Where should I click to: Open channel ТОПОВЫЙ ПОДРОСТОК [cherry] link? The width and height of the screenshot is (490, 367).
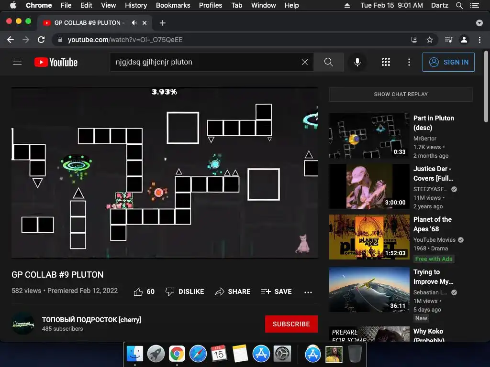click(x=91, y=320)
